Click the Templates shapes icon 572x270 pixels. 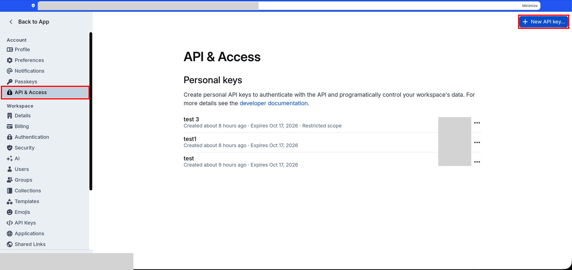pos(10,201)
